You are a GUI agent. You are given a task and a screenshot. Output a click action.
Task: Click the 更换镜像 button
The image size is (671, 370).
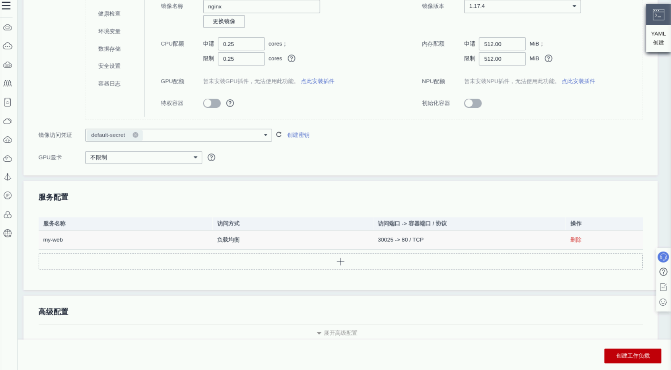tap(224, 21)
